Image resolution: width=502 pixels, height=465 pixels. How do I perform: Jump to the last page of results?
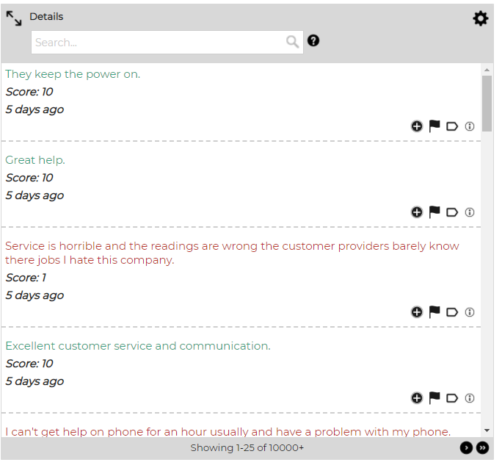tap(482, 447)
